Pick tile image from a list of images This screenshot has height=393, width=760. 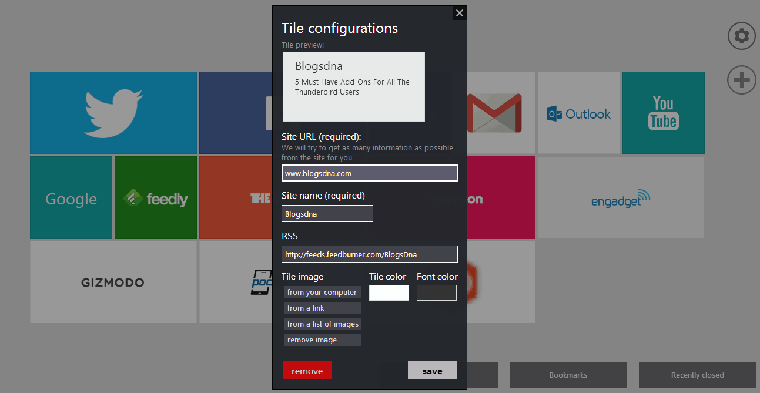322,324
